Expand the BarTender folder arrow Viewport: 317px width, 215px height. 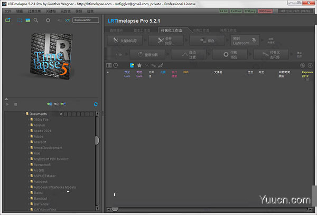tap(29, 204)
